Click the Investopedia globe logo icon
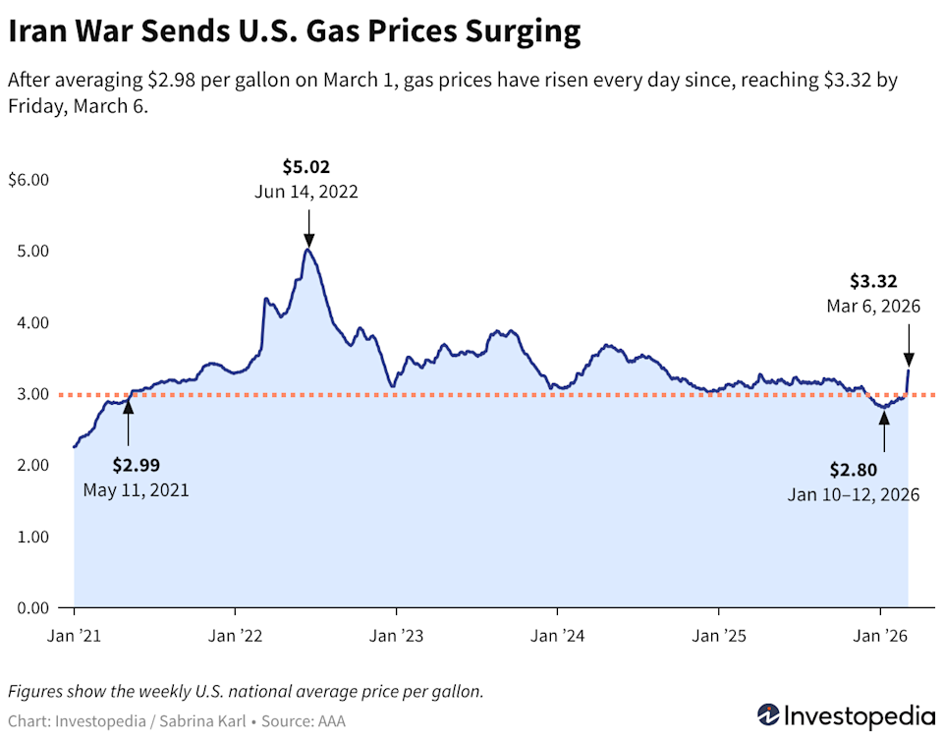The height and width of the screenshot is (739, 943). click(x=769, y=714)
